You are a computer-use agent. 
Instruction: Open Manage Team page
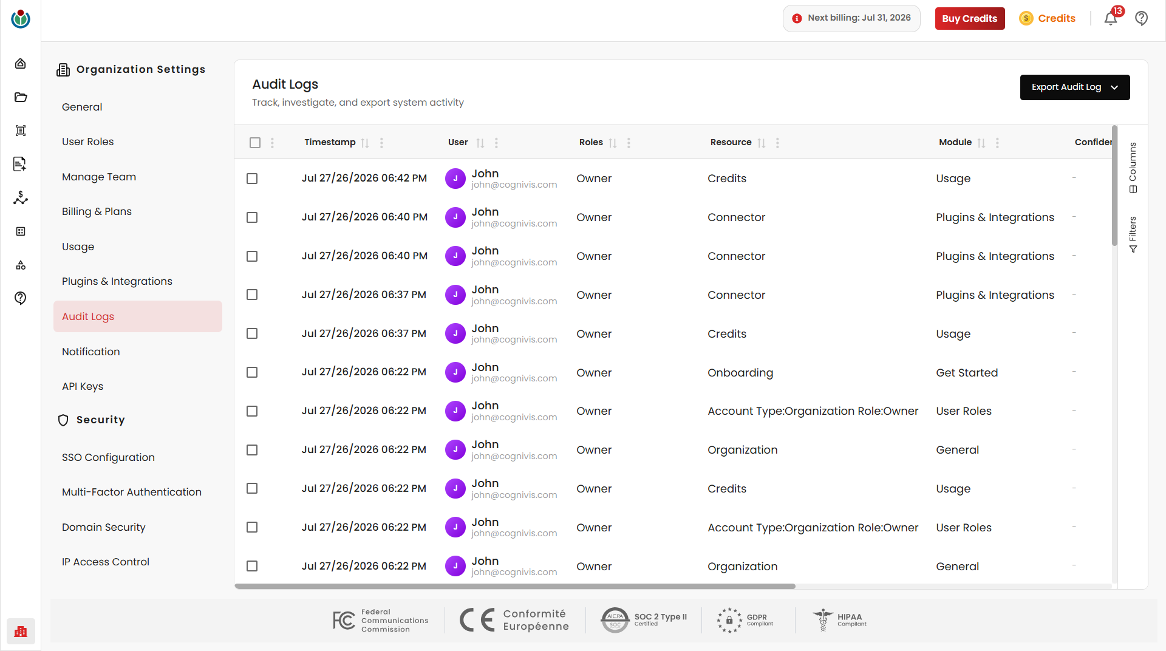tap(99, 177)
